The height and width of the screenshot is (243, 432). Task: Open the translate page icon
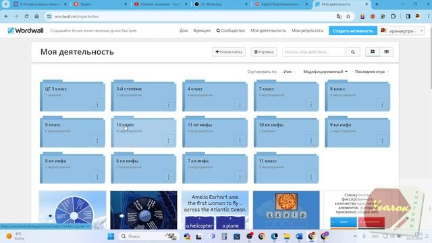pyautogui.click(x=339, y=16)
